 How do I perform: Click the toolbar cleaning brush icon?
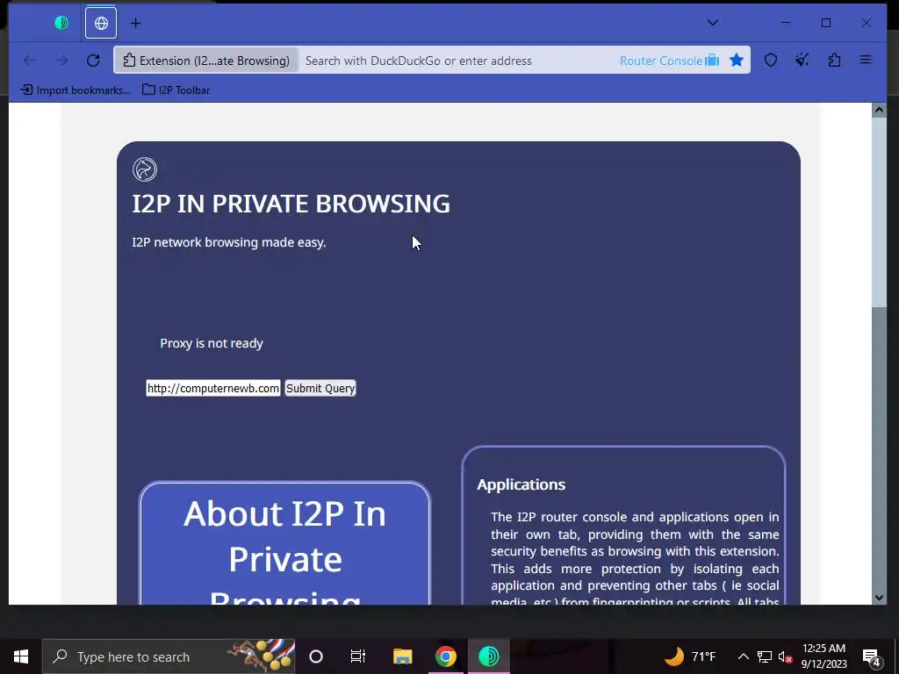click(802, 61)
